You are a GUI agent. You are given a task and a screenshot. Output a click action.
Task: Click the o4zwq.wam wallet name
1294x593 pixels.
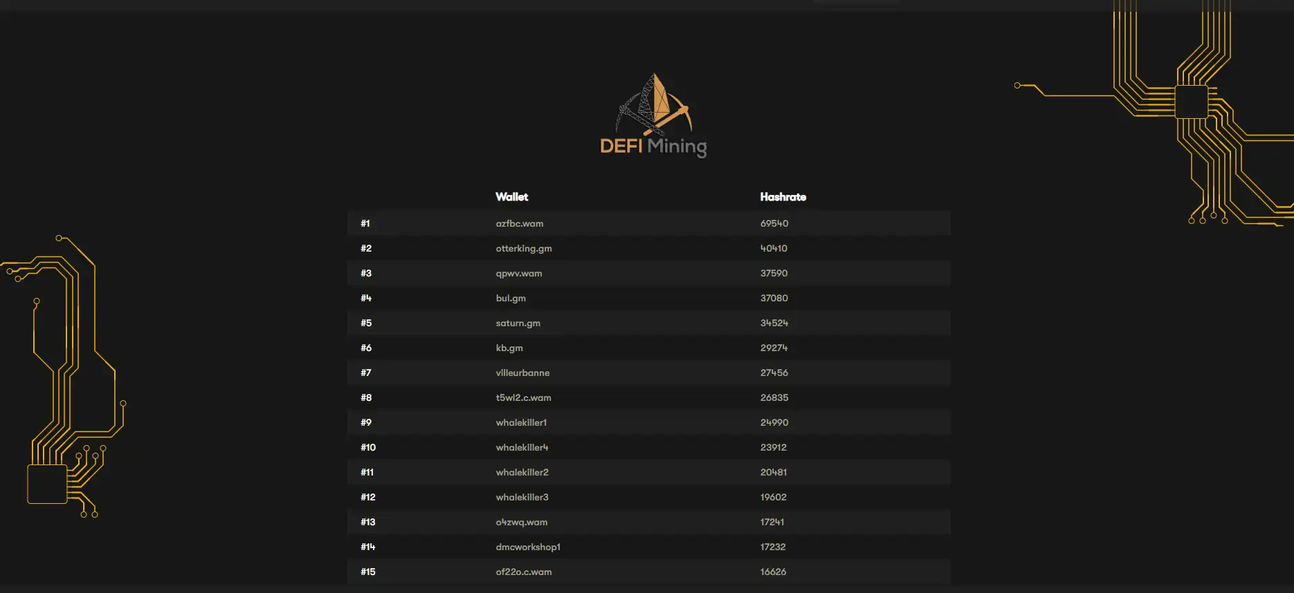click(521, 522)
